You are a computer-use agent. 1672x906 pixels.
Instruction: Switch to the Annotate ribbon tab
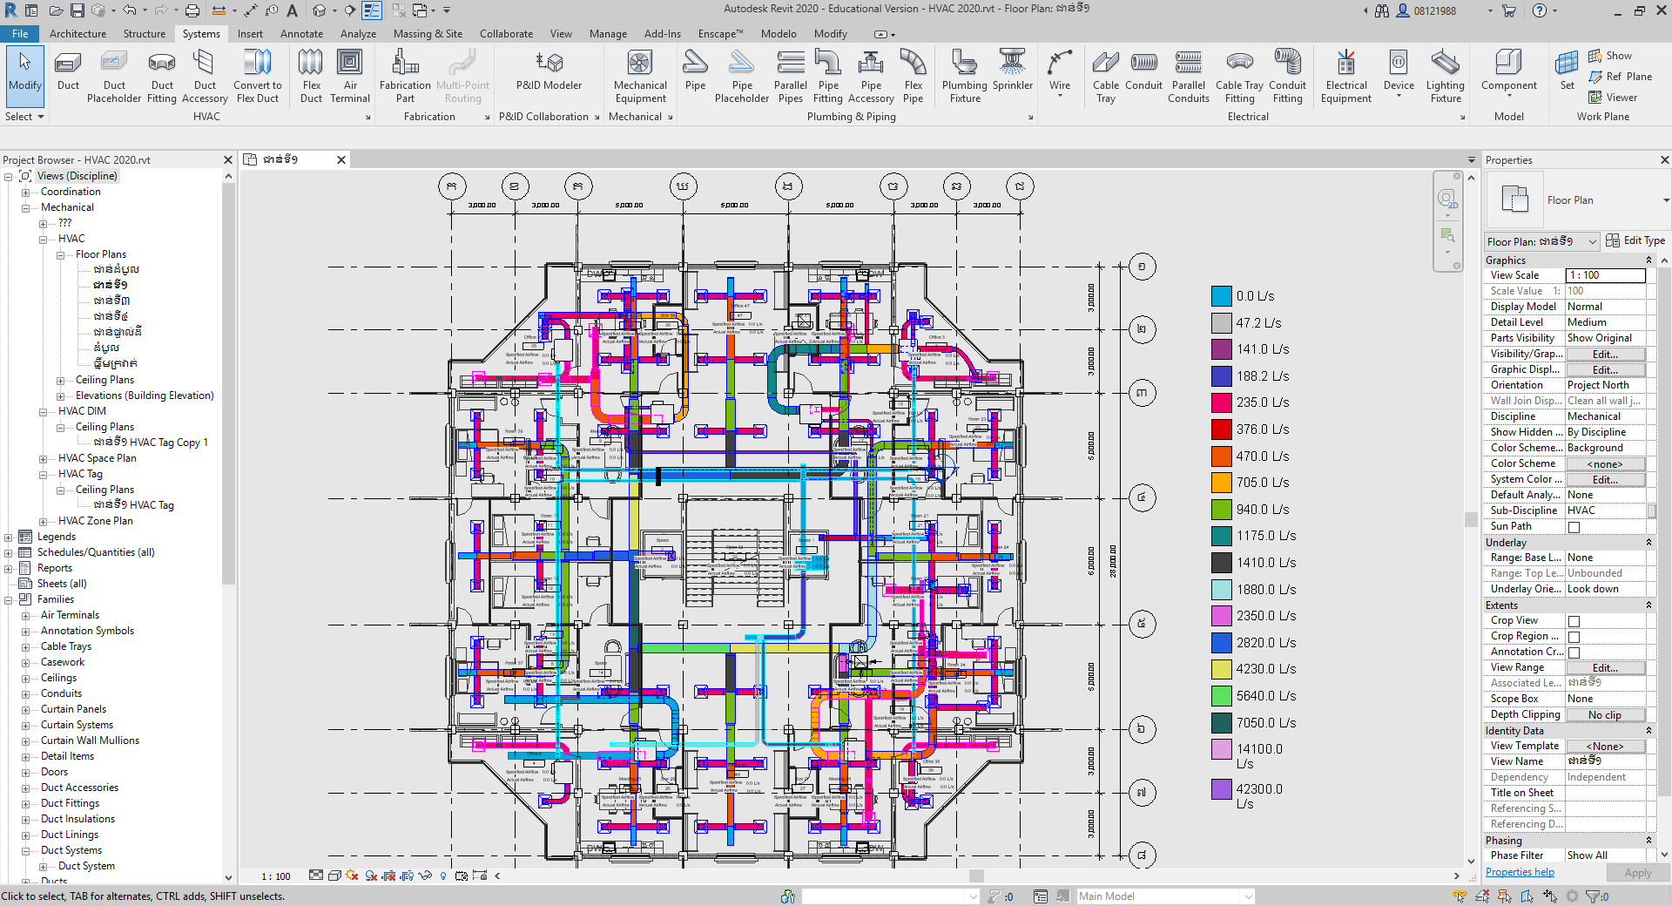point(301,34)
